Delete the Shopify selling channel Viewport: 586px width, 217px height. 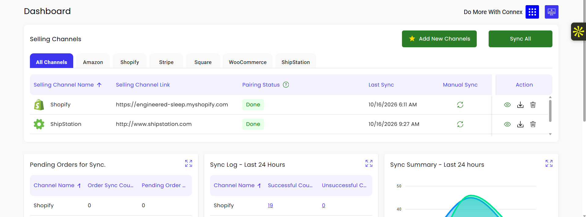[x=533, y=105]
